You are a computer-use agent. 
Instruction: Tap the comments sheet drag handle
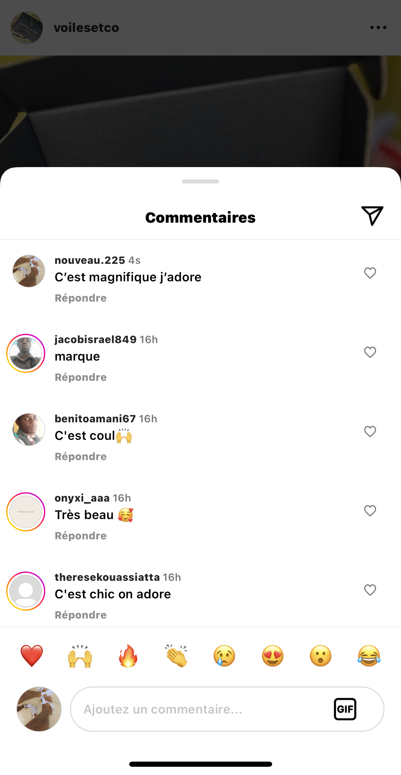200,181
